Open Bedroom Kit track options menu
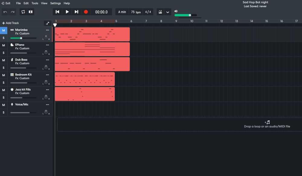 coord(47,75)
